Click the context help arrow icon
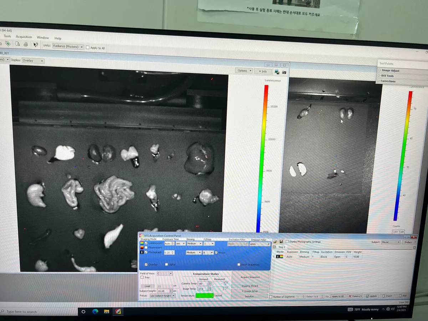428x321 pixels. (36, 45)
